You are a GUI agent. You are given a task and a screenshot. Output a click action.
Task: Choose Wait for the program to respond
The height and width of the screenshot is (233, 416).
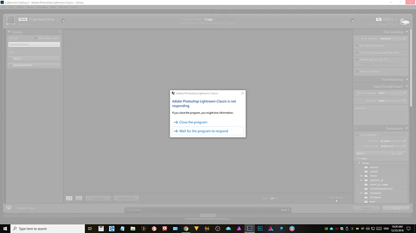coord(208,131)
